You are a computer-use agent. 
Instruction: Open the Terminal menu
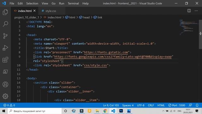tap(73, 3)
